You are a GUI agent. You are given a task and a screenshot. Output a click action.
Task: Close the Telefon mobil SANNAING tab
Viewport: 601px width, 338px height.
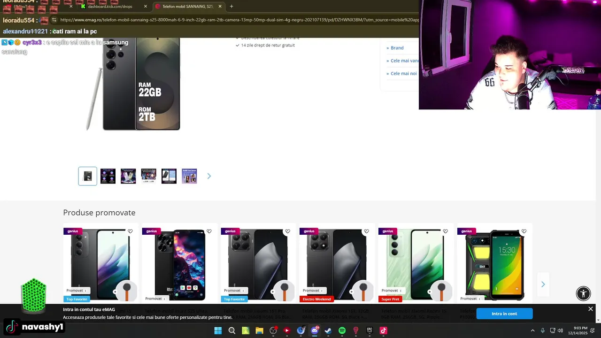pos(220,7)
